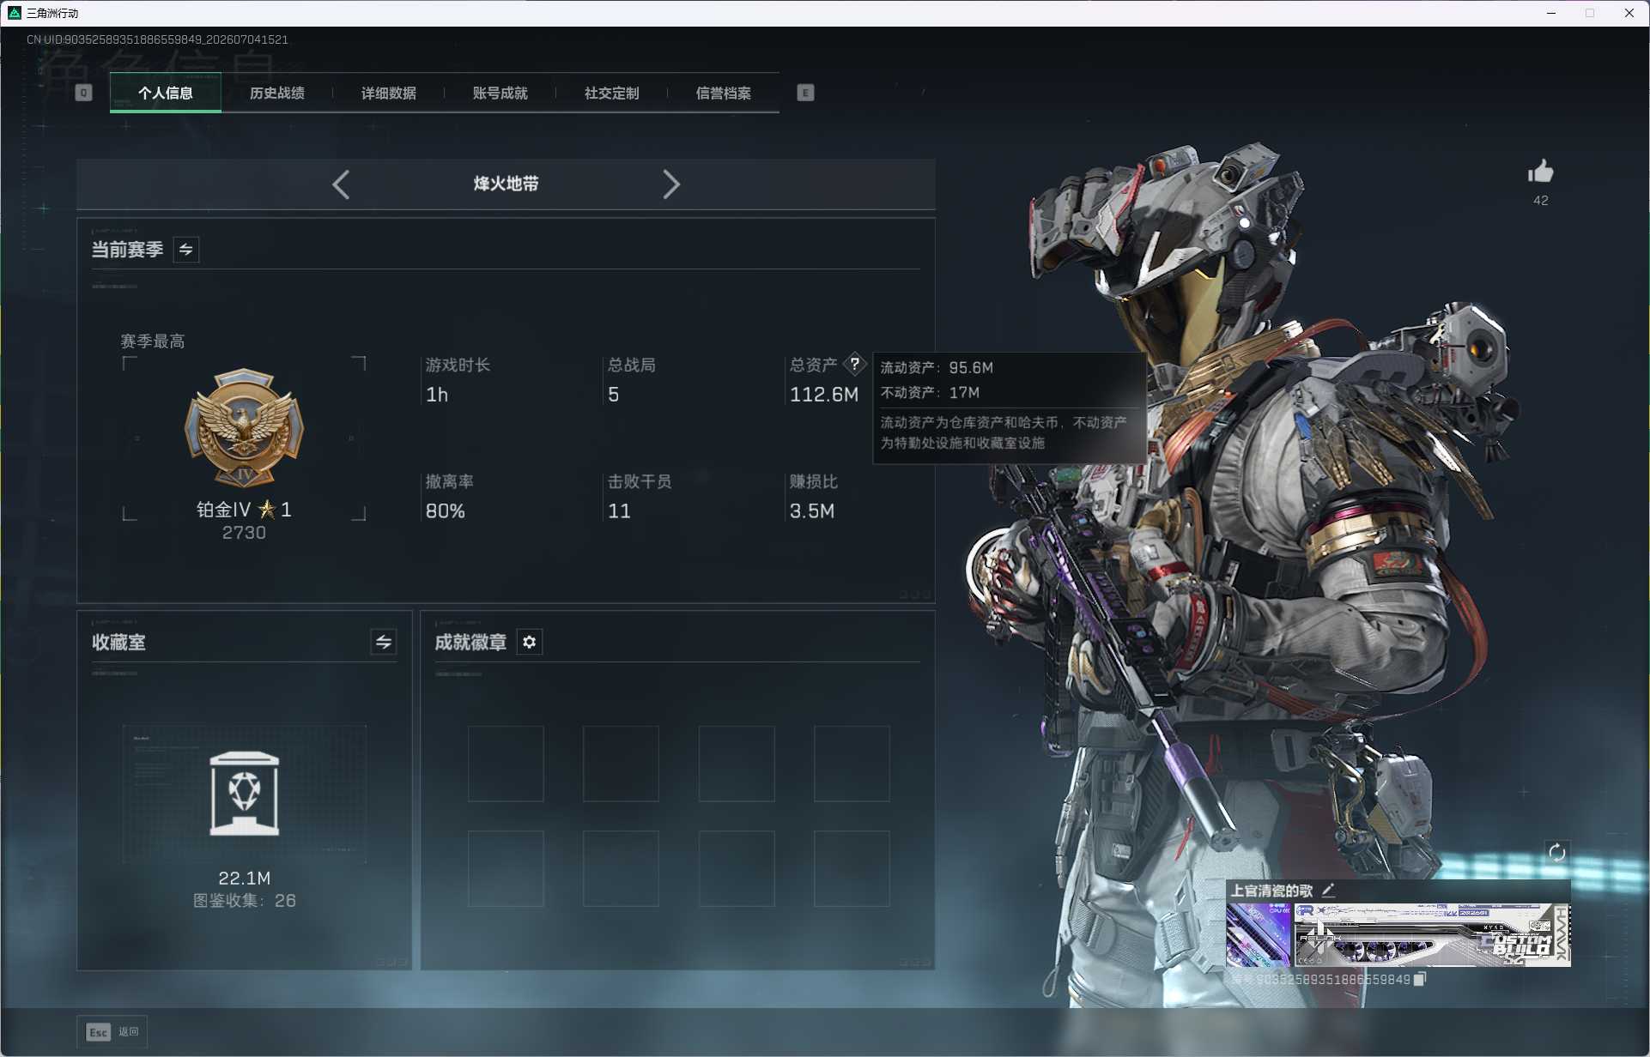Open the collection room showcase icon
The height and width of the screenshot is (1057, 1650).
click(245, 794)
